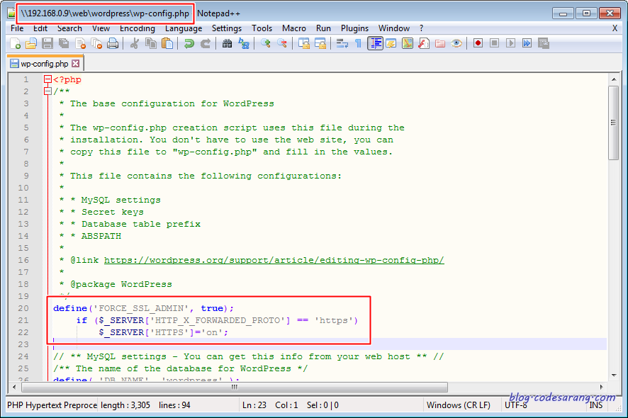Viewport: 628px width, 418px height.
Task: Click 'Ln : 23' in status bar
Action: [x=254, y=405]
